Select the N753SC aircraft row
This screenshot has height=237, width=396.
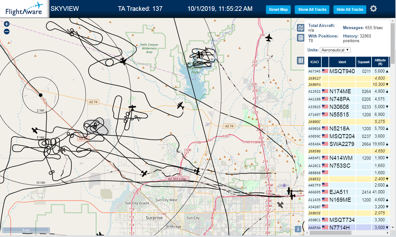coord(348,166)
